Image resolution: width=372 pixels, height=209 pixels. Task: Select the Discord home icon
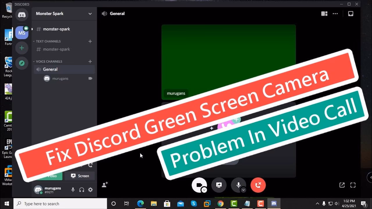22,15
